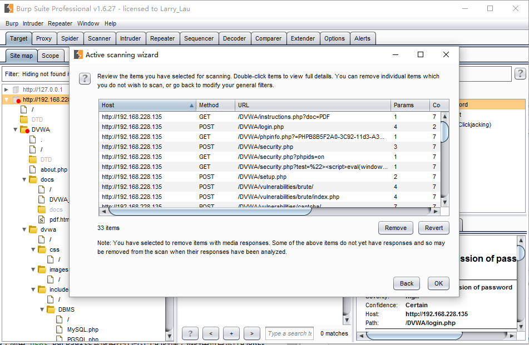Image resolution: width=529 pixels, height=345 pixels.
Task: Select the DBMS folder icon
Action: pos(51,309)
